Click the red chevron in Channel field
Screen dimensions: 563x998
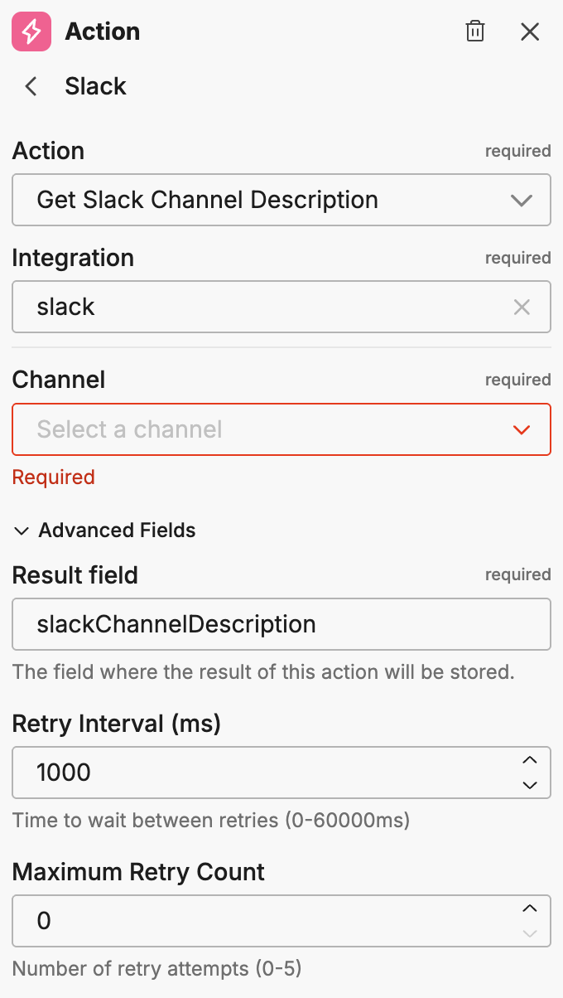[x=522, y=429]
